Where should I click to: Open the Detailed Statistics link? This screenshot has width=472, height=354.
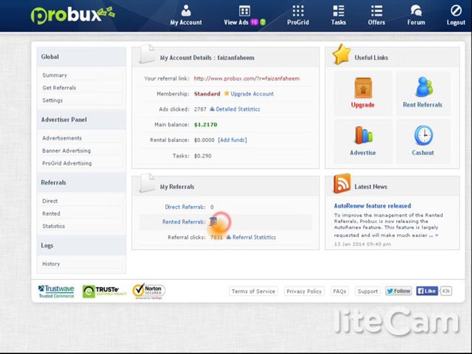[238, 109]
